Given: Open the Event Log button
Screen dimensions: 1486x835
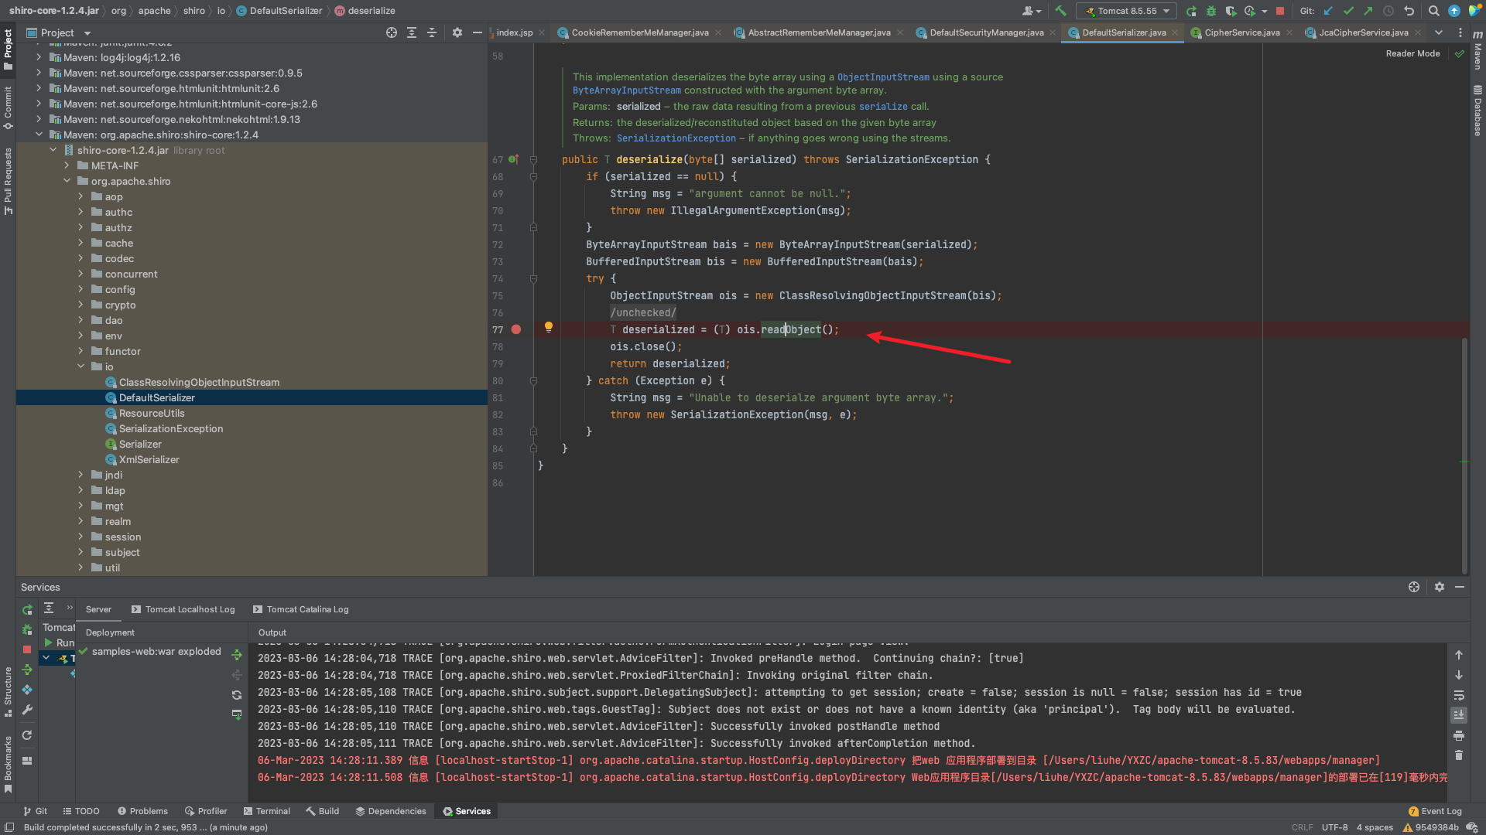Looking at the screenshot, I should (x=1435, y=811).
